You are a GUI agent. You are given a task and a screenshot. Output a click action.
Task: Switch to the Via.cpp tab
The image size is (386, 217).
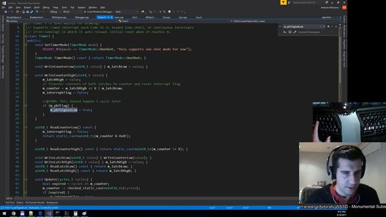[x=166, y=17]
